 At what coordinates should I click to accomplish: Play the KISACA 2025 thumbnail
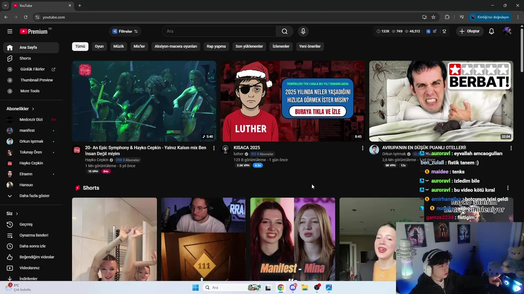point(293,101)
